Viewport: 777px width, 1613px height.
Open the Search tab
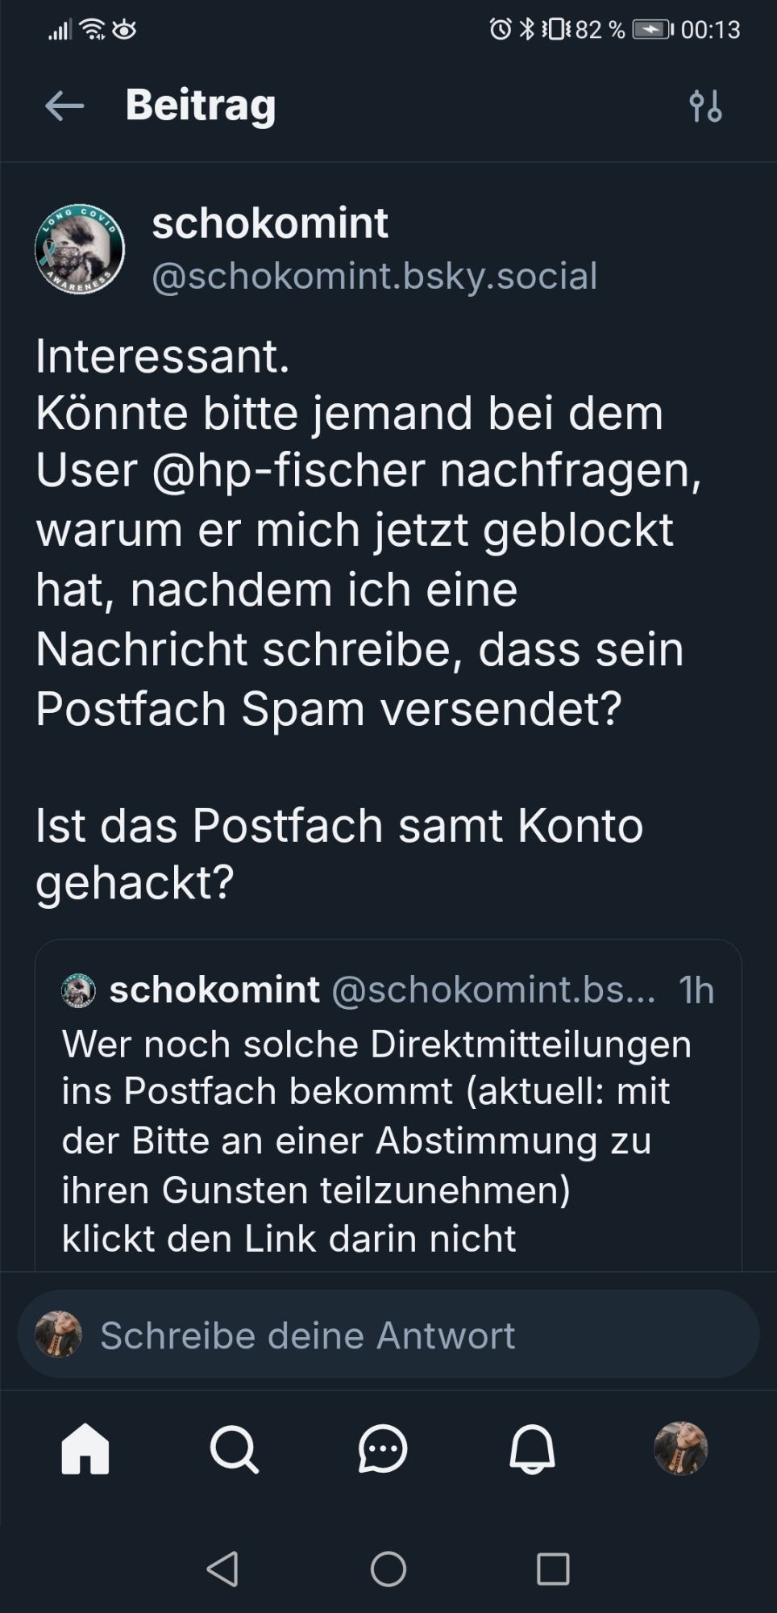(x=234, y=1449)
